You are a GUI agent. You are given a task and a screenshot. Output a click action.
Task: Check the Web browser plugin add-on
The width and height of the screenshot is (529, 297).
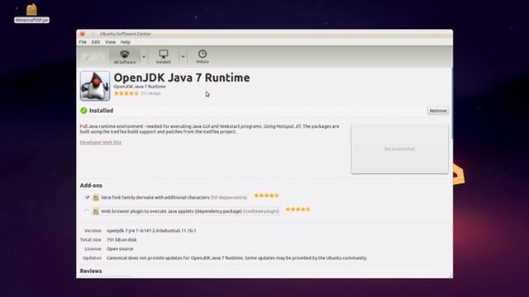(87, 211)
